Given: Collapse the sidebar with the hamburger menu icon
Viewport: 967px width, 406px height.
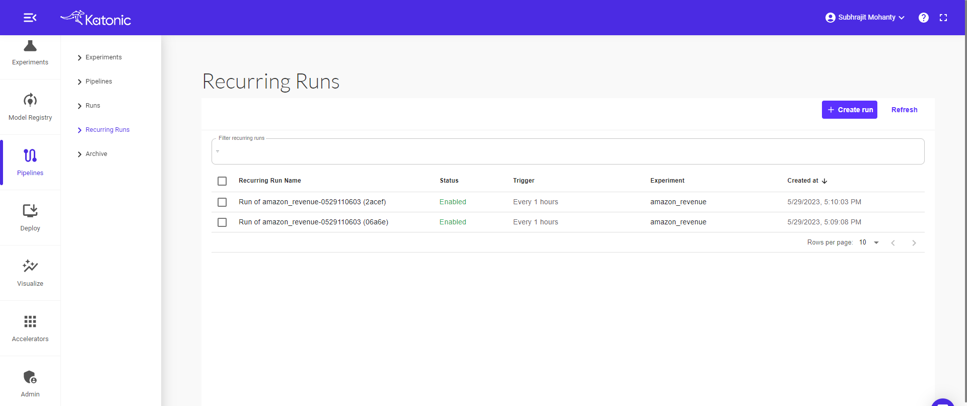Looking at the screenshot, I should point(30,18).
